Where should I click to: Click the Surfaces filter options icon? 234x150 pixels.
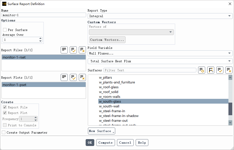tap(211, 70)
